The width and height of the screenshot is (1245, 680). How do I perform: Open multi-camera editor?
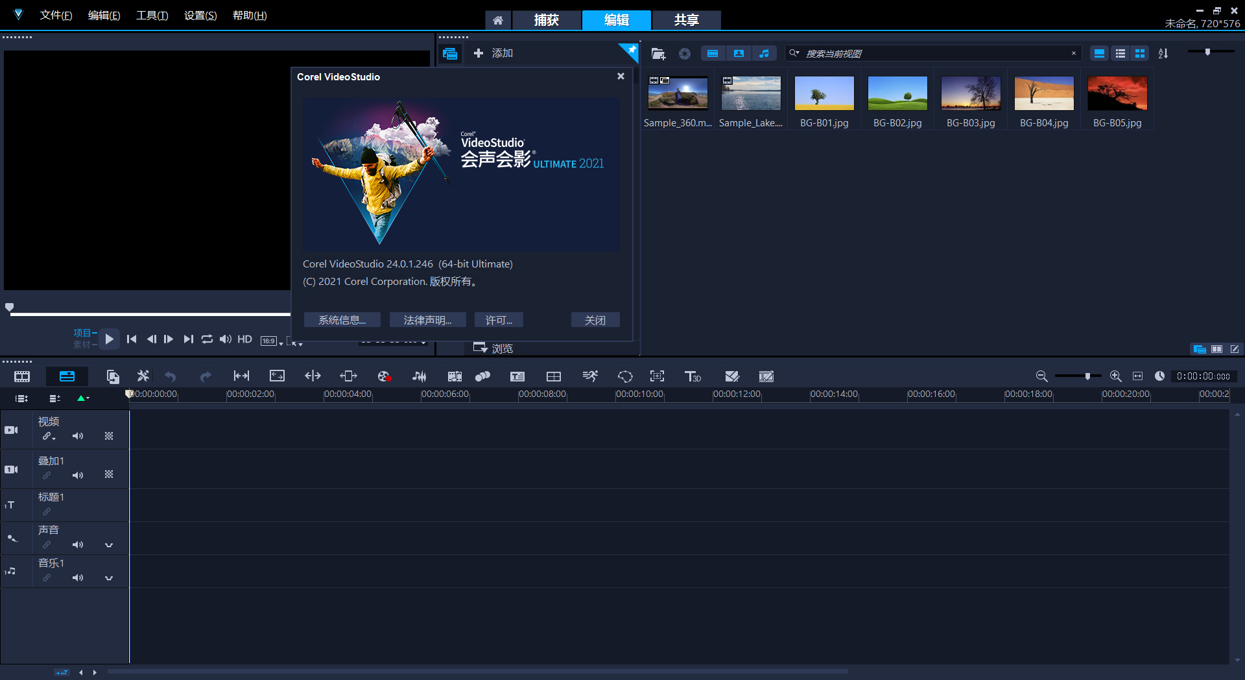(x=554, y=376)
